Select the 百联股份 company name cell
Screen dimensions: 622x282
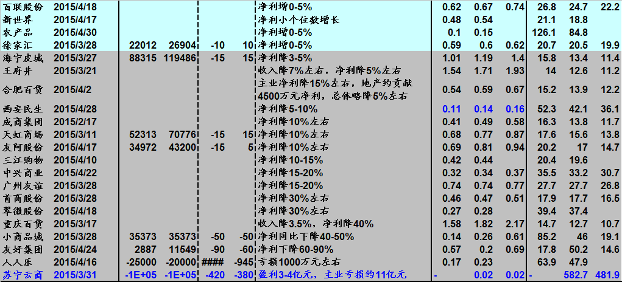click(23, 7)
